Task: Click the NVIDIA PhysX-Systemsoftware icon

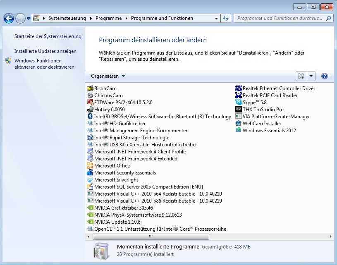Action: click(x=90, y=215)
